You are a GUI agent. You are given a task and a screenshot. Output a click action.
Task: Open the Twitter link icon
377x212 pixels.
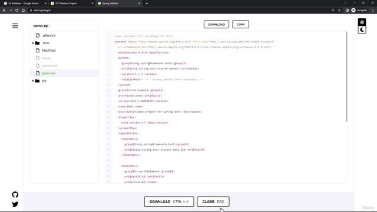pos(15,204)
